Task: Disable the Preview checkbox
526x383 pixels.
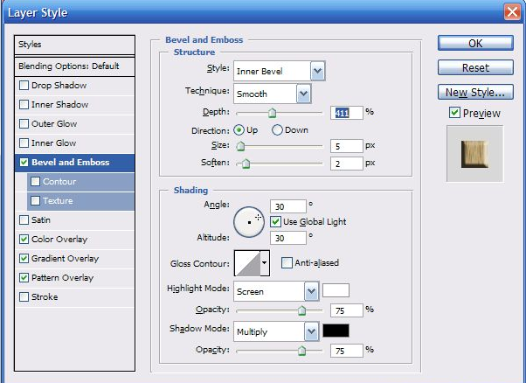Action: coord(454,113)
